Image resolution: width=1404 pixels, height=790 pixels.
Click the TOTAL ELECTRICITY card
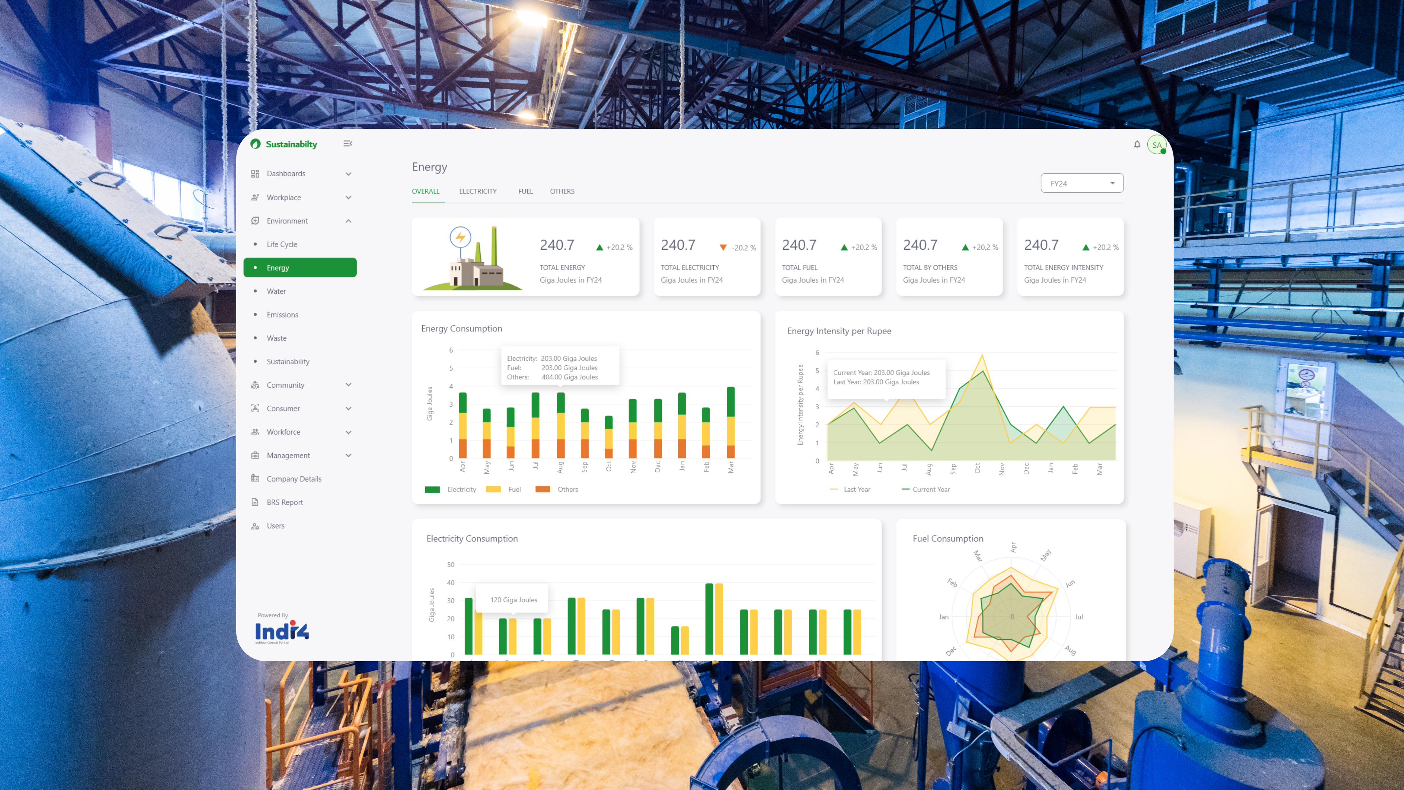point(707,257)
